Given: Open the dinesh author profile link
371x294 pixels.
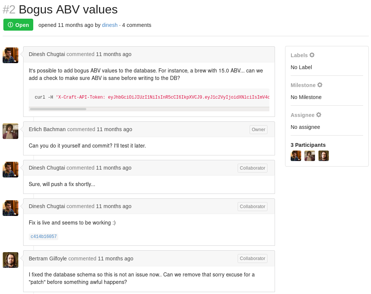Looking at the screenshot, I should [x=109, y=25].
